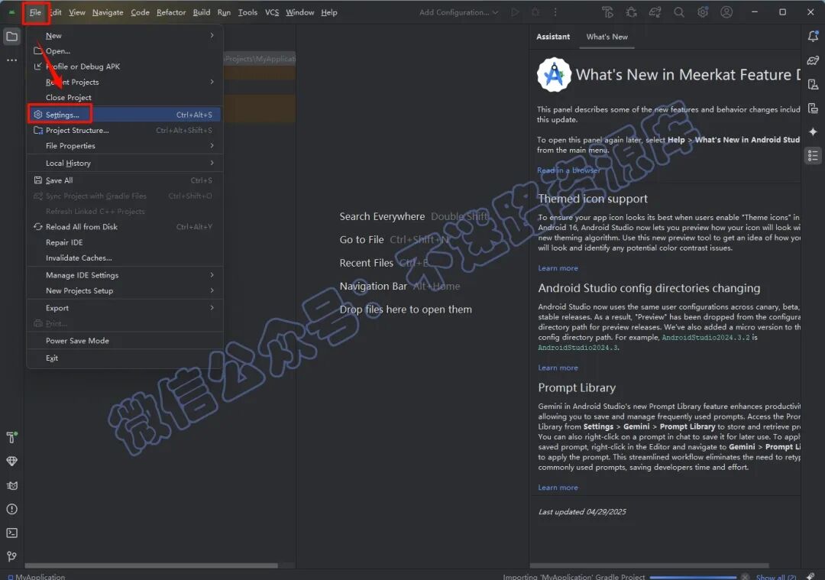Switch to the What's New tab

[607, 37]
